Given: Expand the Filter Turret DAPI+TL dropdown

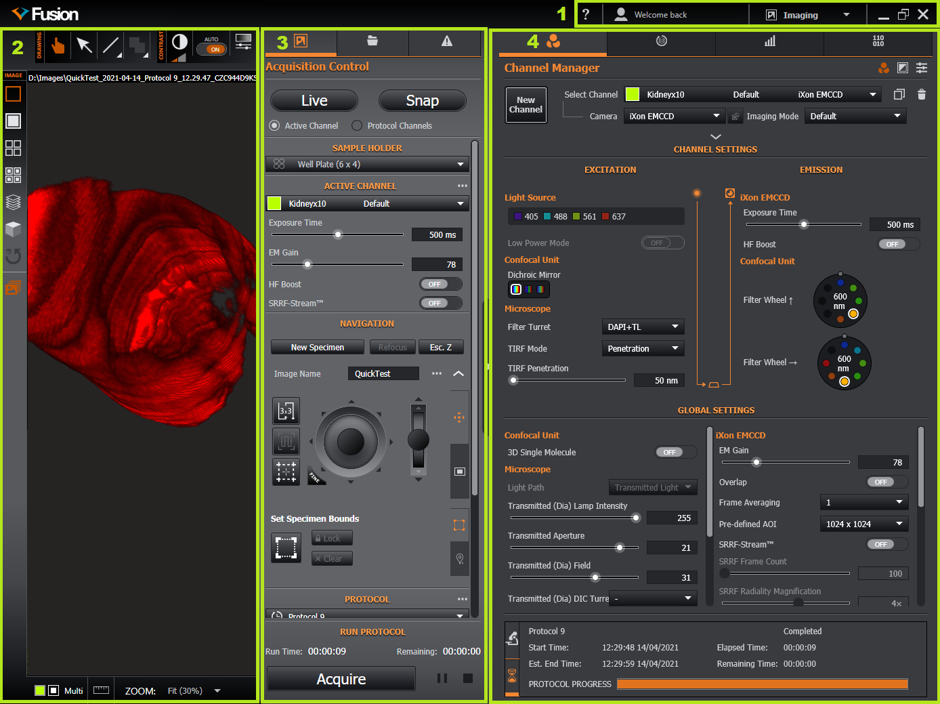Looking at the screenshot, I should [x=642, y=327].
